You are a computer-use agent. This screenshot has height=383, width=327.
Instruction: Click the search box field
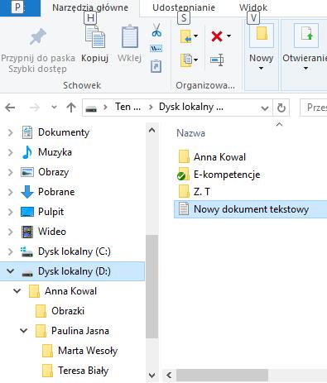(x=314, y=108)
